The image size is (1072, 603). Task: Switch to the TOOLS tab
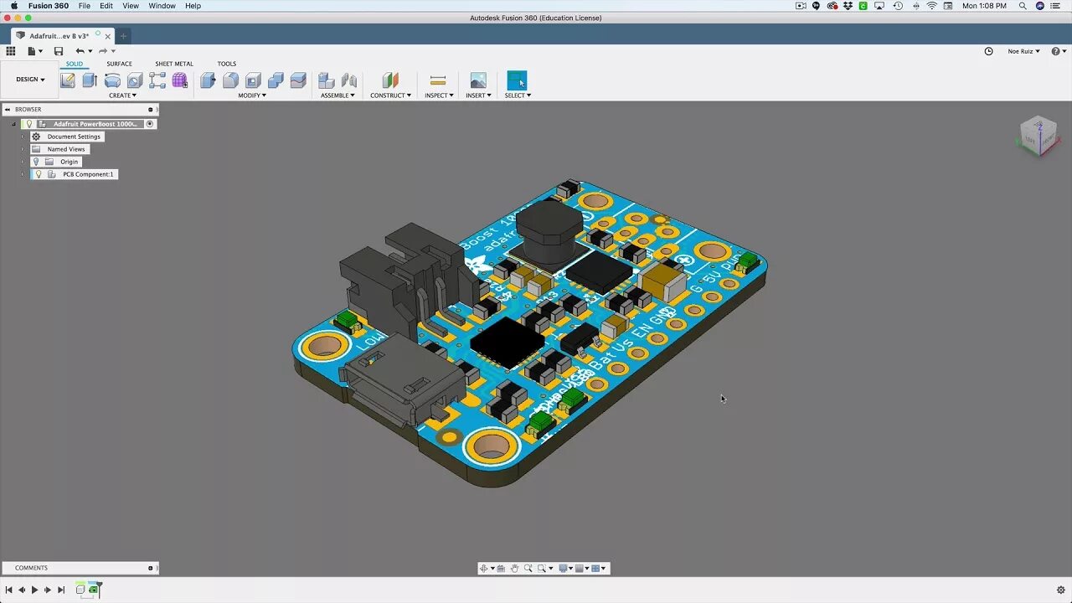(227, 64)
